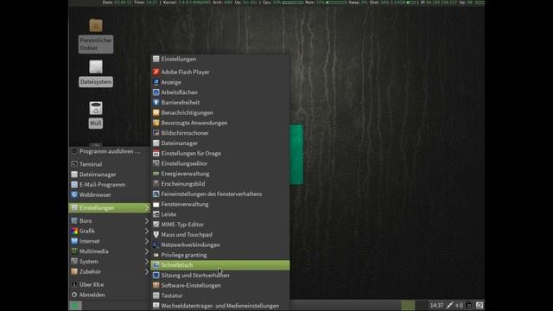Click the Adobe Flash Player icon
This screenshot has width=553, height=311.
point(156,72)
